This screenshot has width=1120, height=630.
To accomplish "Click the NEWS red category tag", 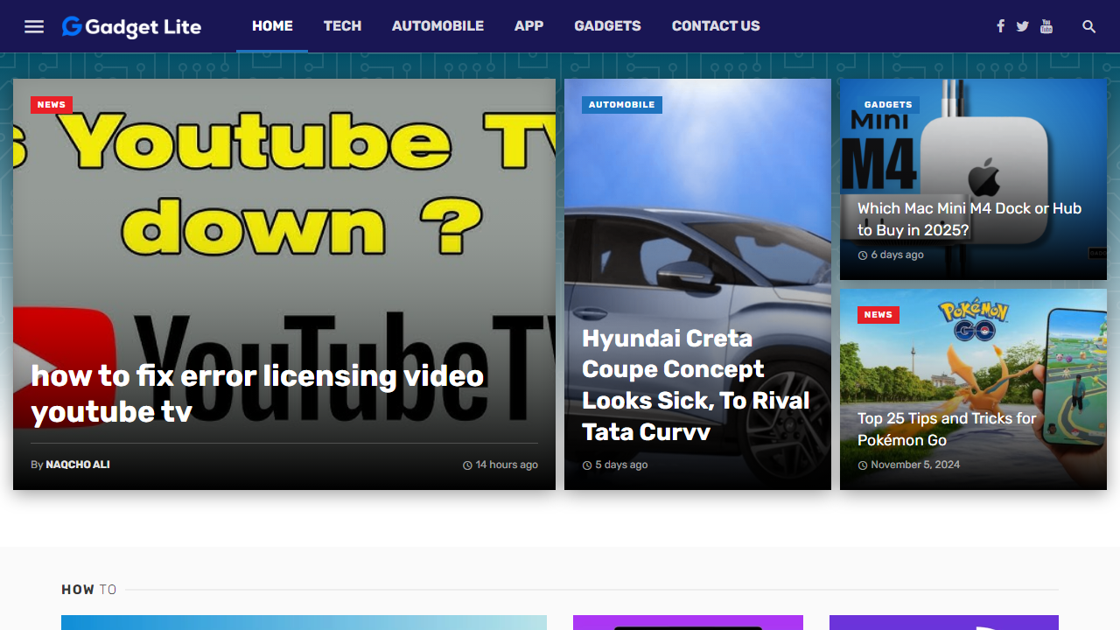I will click(x=52, y=104).
